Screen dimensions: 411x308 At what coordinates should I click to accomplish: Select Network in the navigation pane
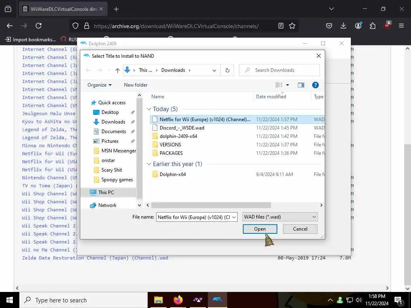click(x=107, y=205)
